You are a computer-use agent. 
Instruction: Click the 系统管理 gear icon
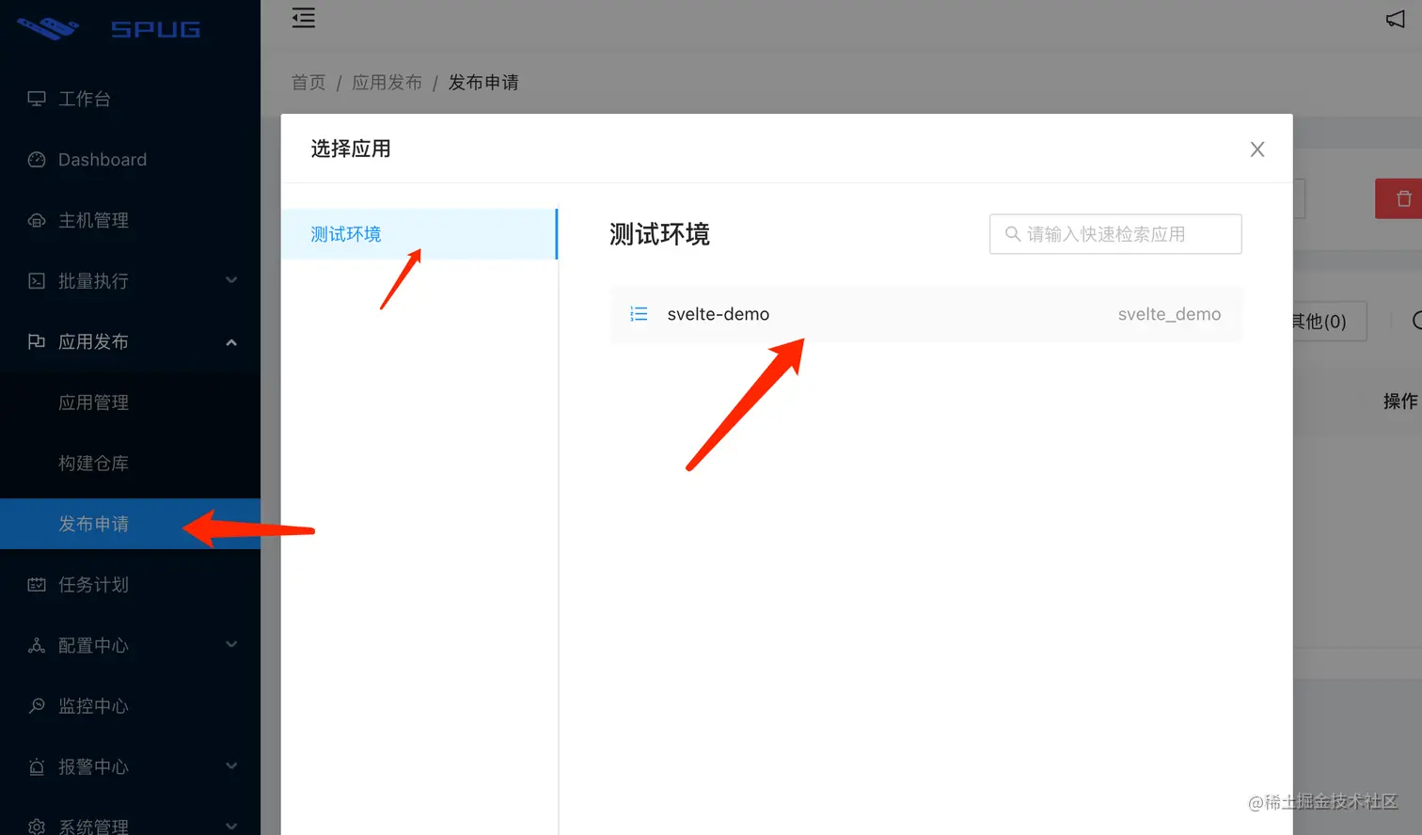click(37, 827)
